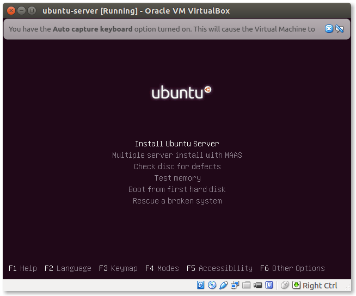Click the hard disk activity indicator icon
The image size is (356, 296).
(201, 285)
